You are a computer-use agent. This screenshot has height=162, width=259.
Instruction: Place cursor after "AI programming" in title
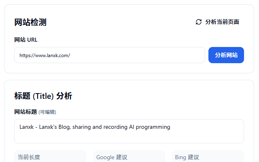(x=170, y=127)
